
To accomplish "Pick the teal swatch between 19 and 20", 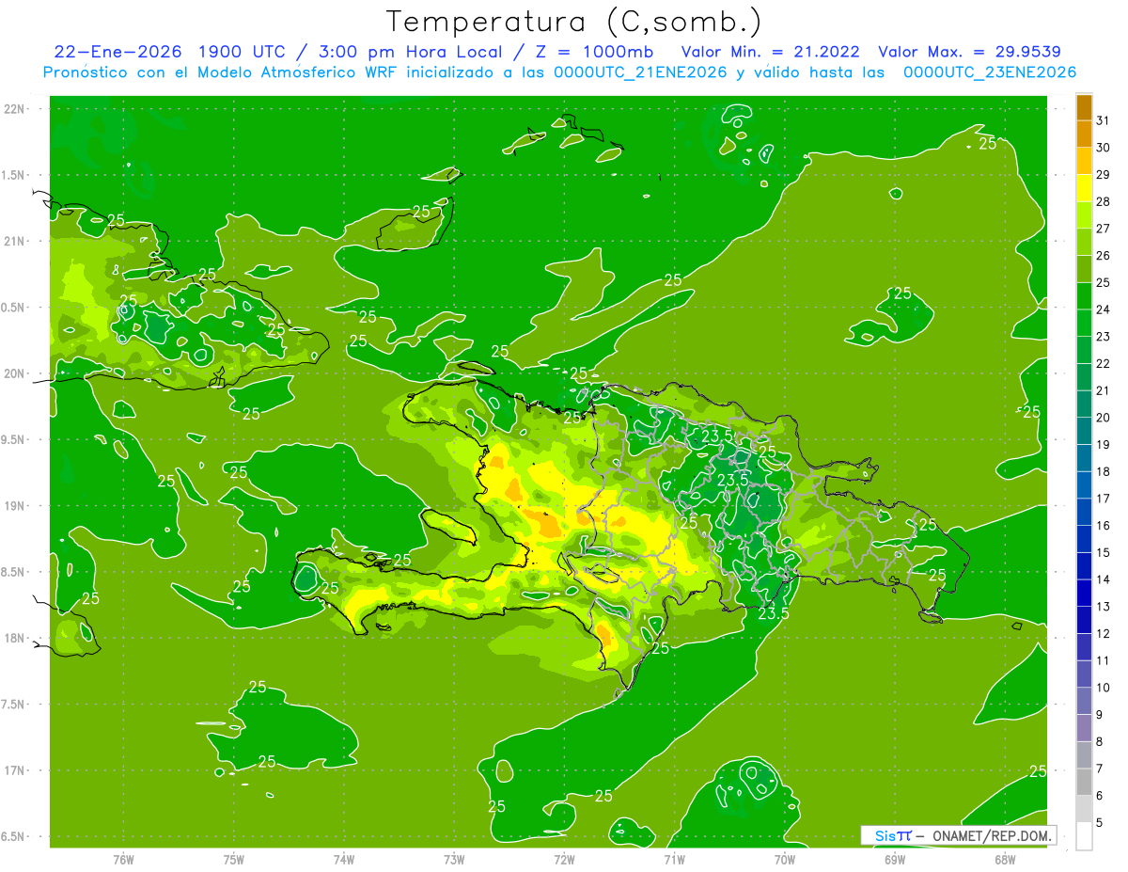I will pos(1084,431).
